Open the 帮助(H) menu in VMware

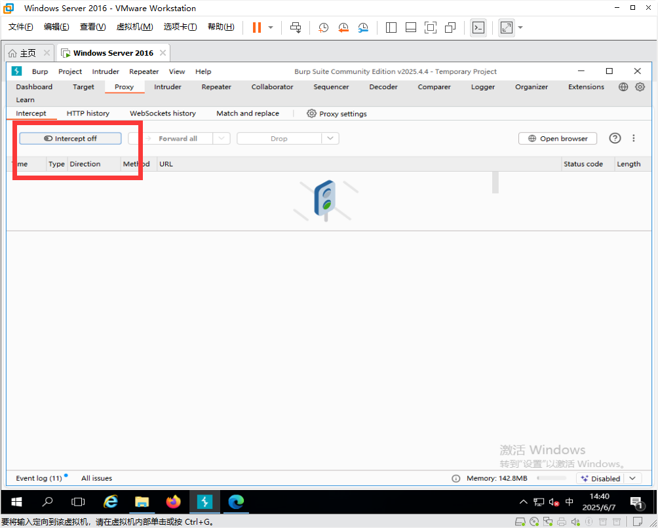(x=221, y=27)
